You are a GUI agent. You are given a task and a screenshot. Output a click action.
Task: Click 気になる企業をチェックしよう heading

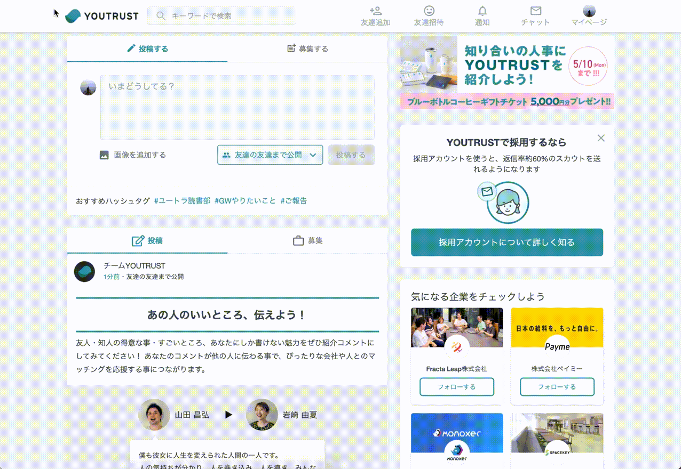[478, 296]
